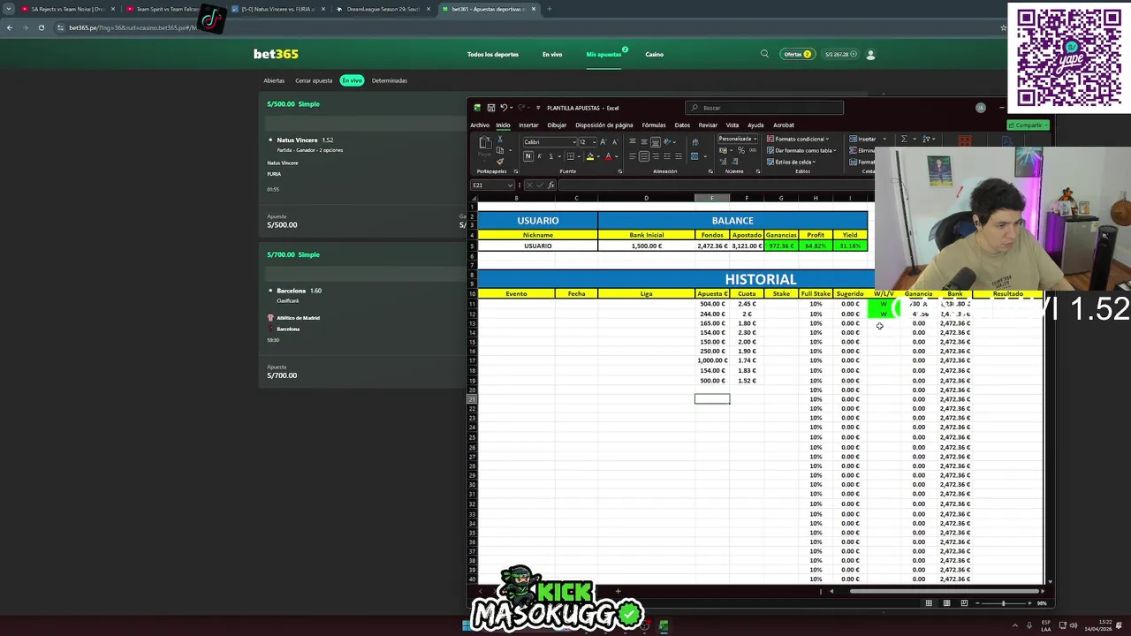Click the Excel Buscar search box
Viewport: 1131px width, 636px height.
[x=764, y=108]
